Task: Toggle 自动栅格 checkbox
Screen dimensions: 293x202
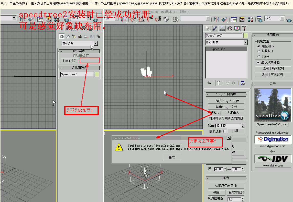Action: coord(88,56)
